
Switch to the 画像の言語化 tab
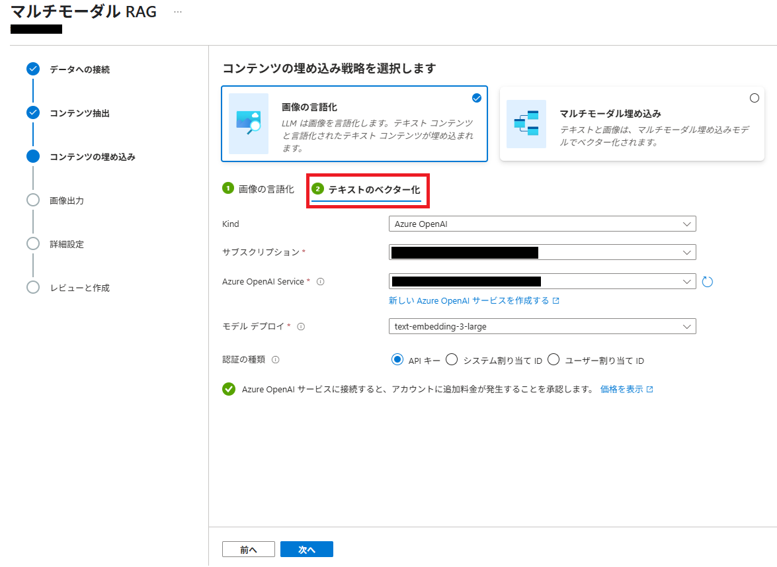(258, 189)
